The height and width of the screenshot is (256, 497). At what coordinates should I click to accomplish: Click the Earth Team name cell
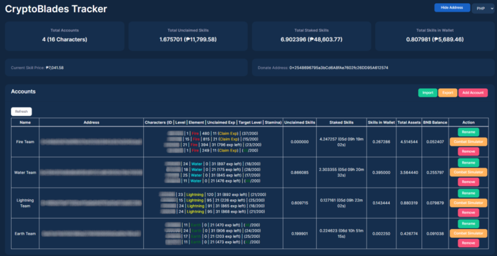pos(25,233)
